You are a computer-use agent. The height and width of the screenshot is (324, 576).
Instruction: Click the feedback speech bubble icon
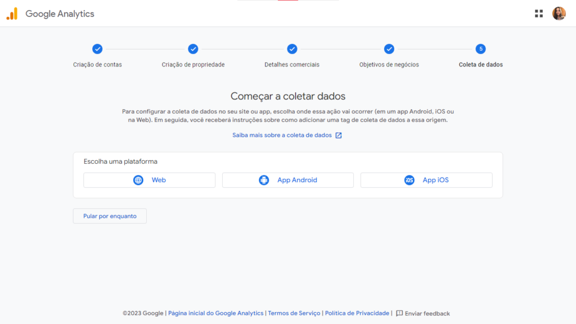click(399, 313)
